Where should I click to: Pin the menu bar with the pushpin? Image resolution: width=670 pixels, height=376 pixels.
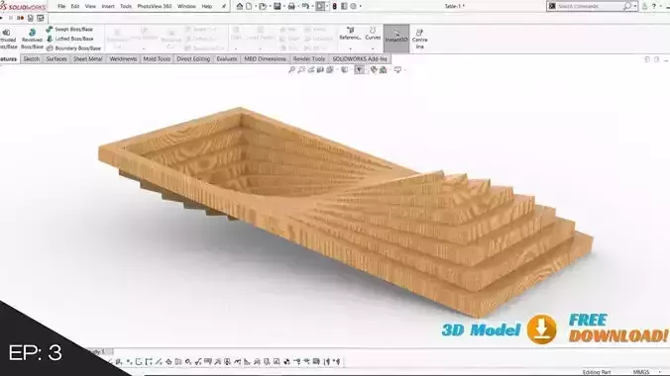coord(224,6)
